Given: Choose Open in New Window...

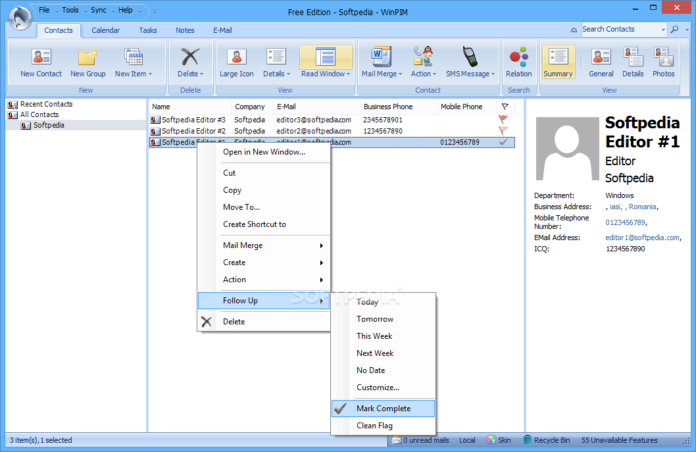Looking at the screenshot, I should (264, 152).
